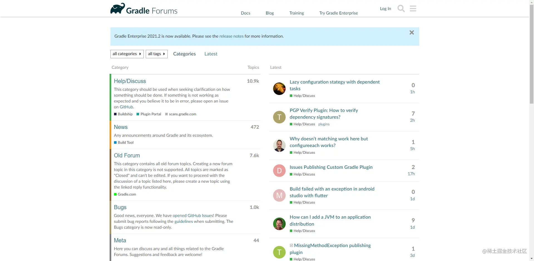Open the Help/Discuss category heading
Image resolution: width=534 pixels, height=261 pixels.
[130, 81]
